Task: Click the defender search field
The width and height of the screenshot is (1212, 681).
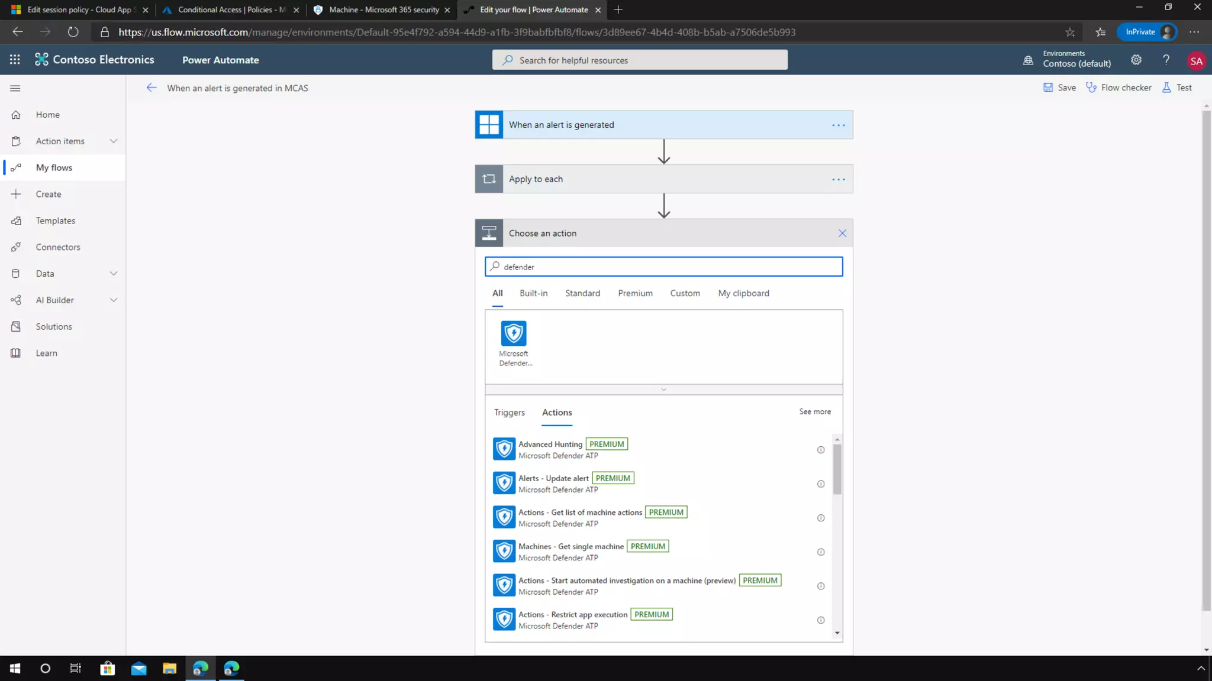Action: pos(663,267)
